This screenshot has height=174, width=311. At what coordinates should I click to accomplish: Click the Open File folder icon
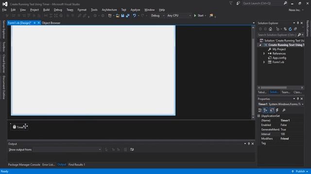pyautogui.click(x=118, y=15)
